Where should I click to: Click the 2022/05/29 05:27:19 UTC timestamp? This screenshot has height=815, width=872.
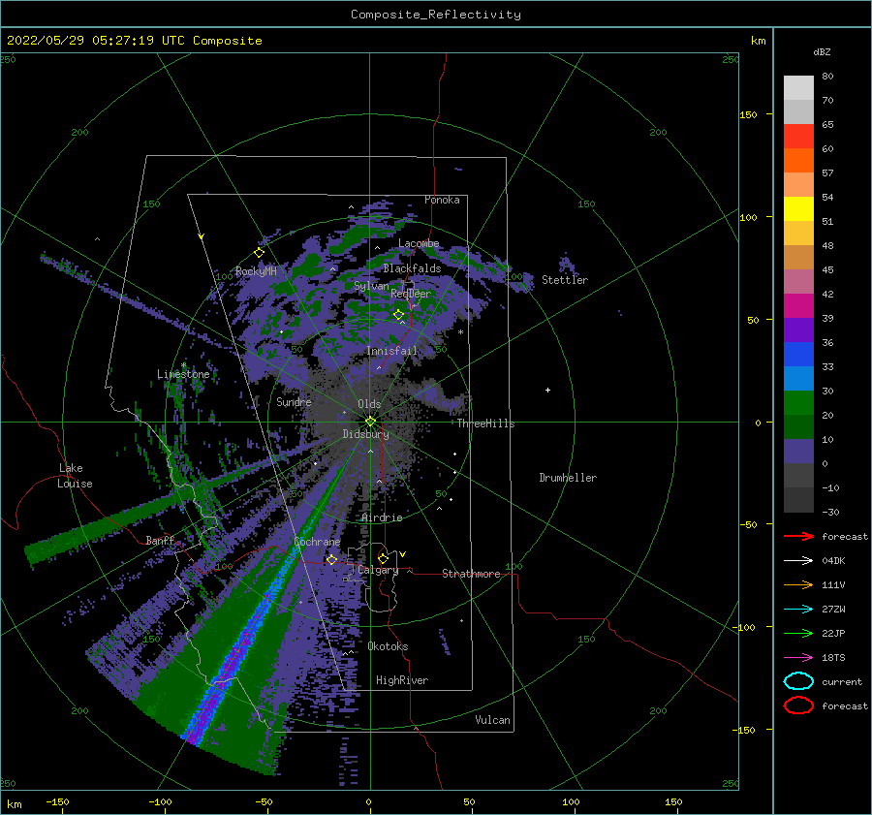coord(96,41)
